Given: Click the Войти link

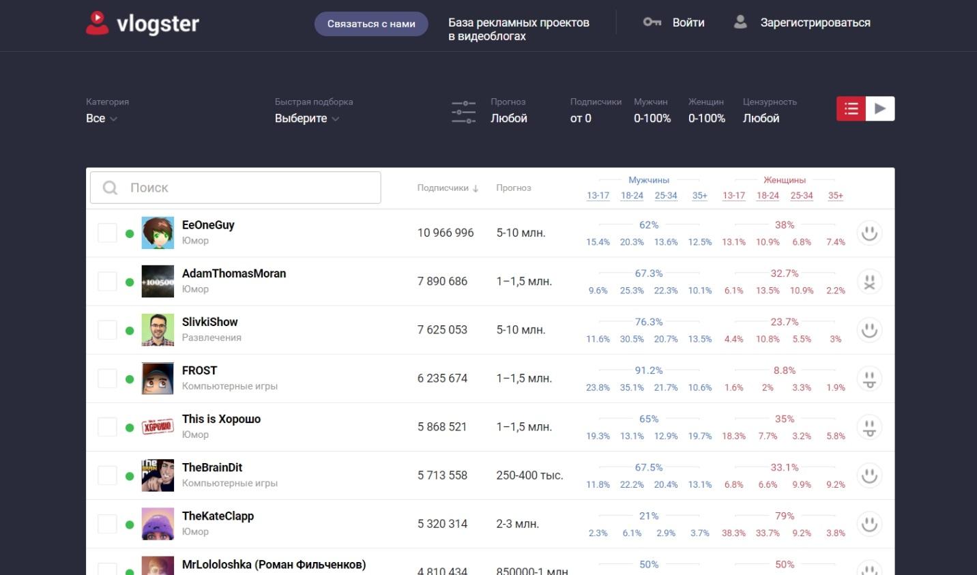Looking at the screenshot, I should (x=688, y=23).
